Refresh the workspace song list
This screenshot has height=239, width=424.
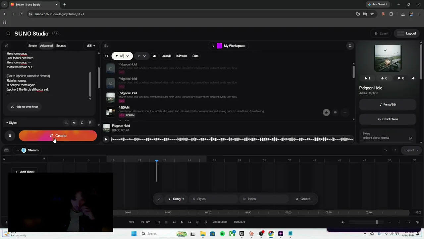click(107, 56)
